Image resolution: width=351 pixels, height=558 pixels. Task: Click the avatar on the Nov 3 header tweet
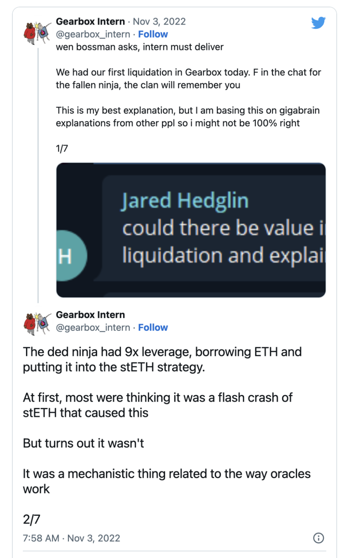click(x=37, y=33)
